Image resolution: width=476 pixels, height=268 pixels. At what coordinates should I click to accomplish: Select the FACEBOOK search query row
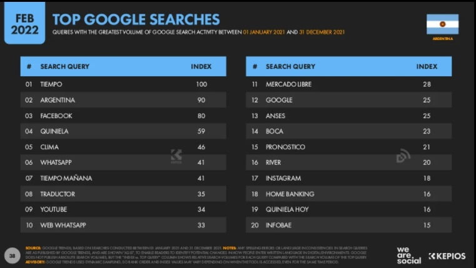click(123, 116)
